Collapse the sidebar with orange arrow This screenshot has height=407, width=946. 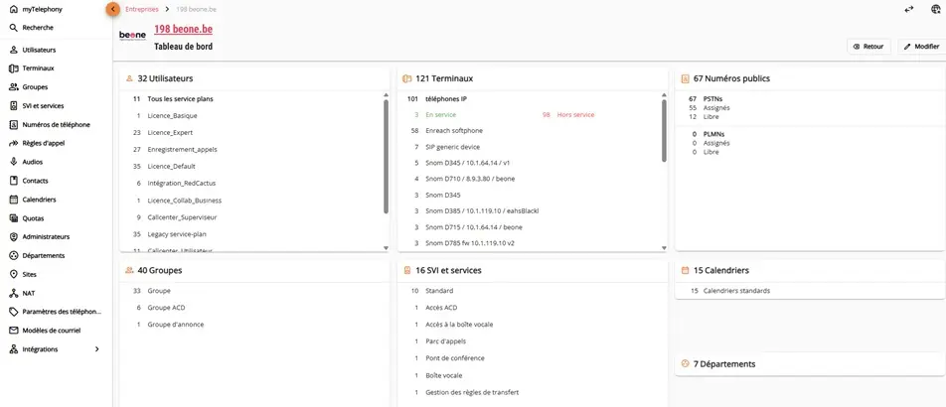(x=112, y=9)
